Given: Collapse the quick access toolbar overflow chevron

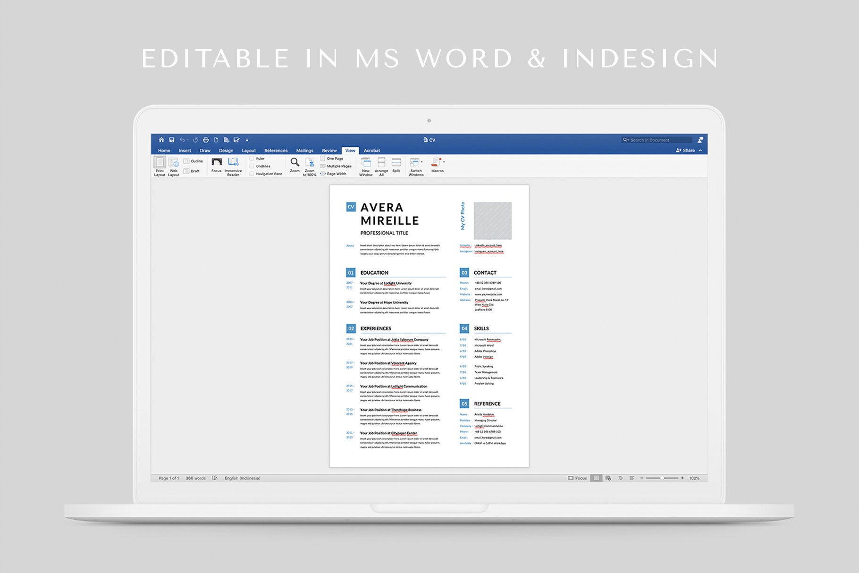Looking at the screenshot, I should click(x=247, y=140).
